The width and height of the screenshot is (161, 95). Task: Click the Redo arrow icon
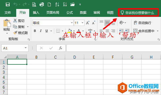pyautogui.click(x=25, y=4)
